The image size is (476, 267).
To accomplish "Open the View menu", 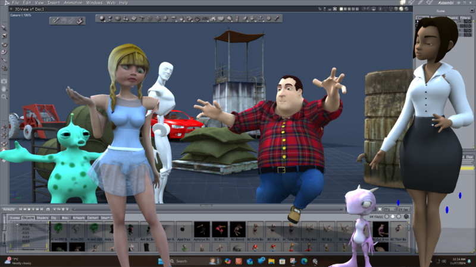I will [39, 3].
